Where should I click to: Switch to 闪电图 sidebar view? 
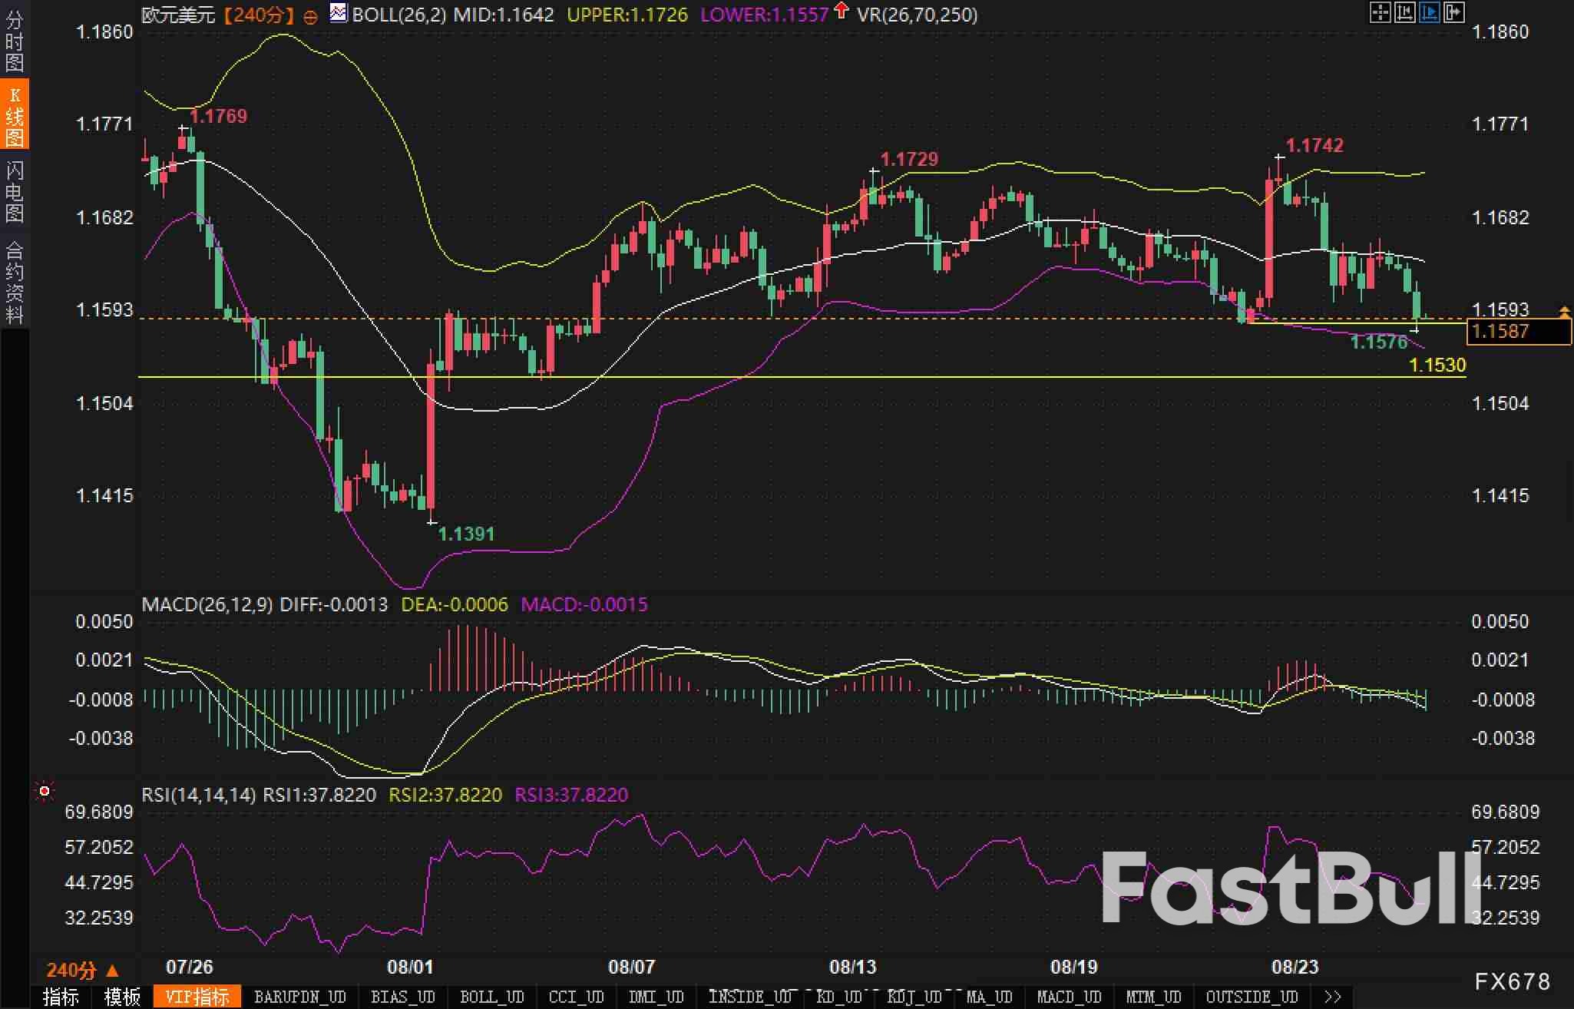[15, 191]
